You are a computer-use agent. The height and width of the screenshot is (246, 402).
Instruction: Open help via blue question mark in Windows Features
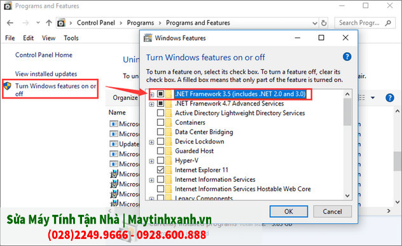(x=347, y=57)
